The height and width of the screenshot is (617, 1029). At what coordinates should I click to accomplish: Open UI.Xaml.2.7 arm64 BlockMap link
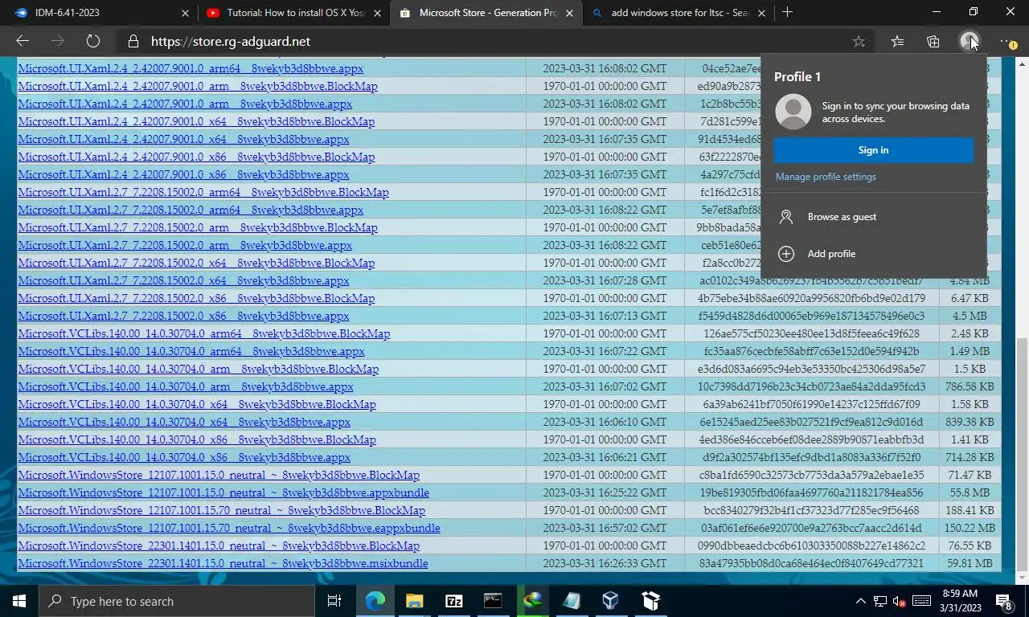[203, 192]
